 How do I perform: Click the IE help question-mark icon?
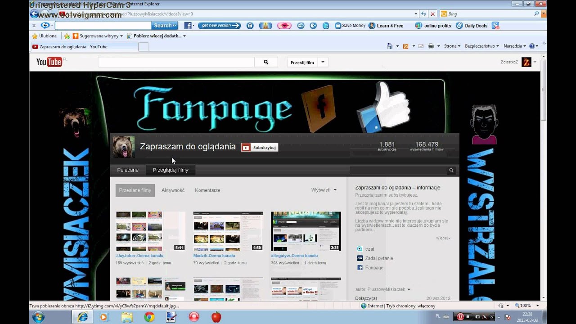[x=532, y=46]
